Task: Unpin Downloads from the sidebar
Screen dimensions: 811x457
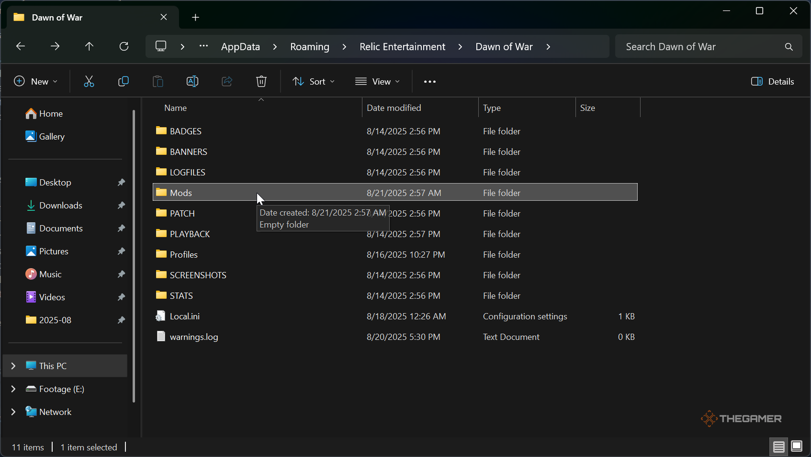Action: point(121,205)
